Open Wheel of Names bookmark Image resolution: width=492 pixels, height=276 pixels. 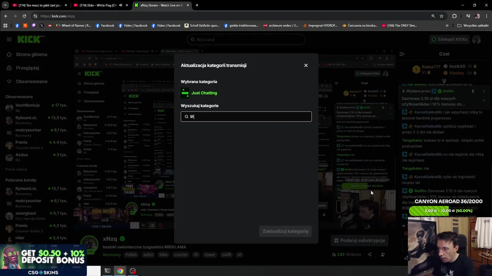(73, 26)
